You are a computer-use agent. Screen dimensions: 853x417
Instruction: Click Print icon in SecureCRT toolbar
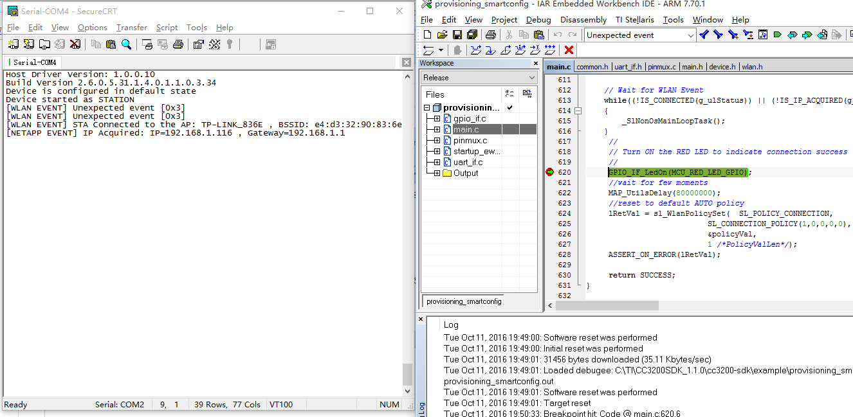pos(178,44)
